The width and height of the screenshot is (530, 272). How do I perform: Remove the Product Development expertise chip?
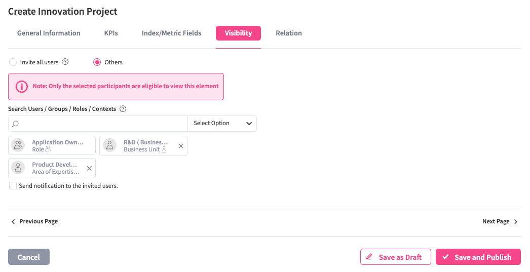[89, 168]
